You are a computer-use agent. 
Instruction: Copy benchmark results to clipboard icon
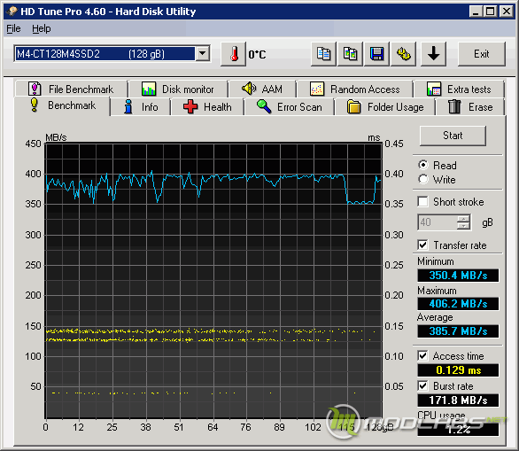[x=323, y=54]
